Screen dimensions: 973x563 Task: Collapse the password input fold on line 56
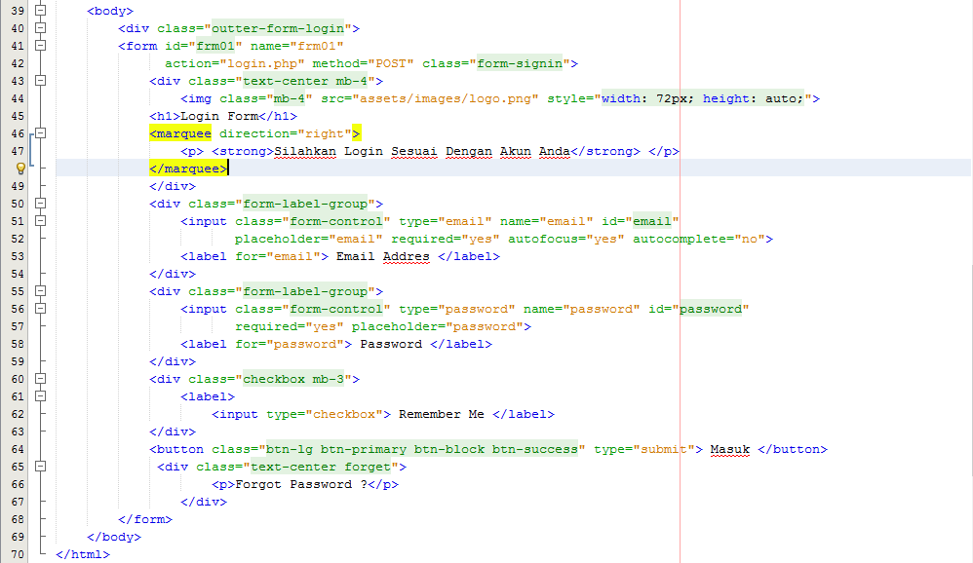pos(40,309)
